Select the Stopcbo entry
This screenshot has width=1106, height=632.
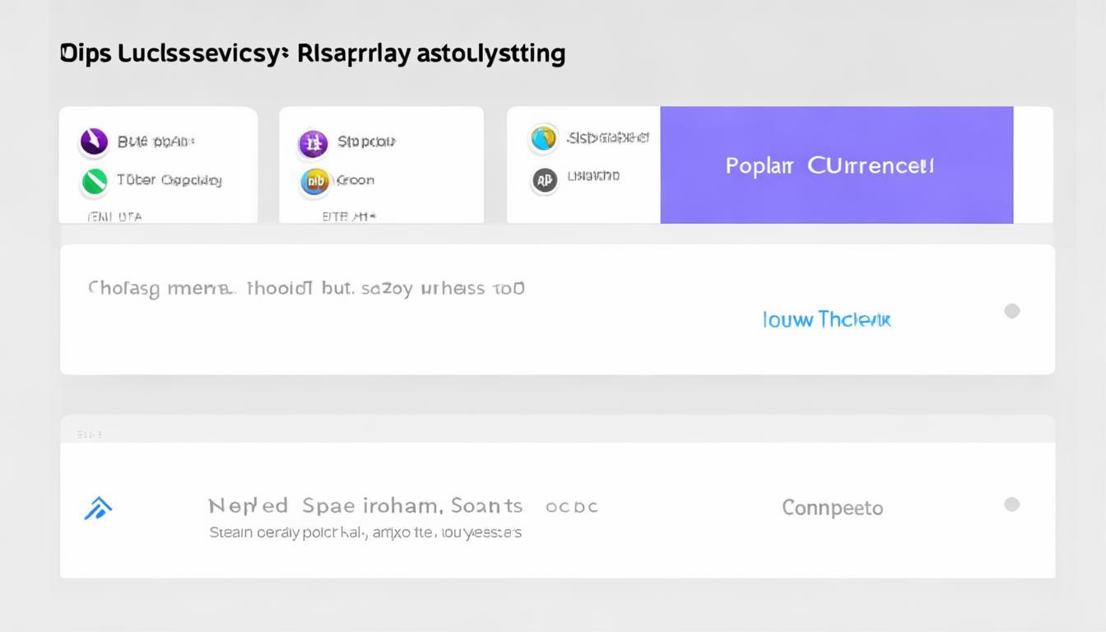coord(367,142)
